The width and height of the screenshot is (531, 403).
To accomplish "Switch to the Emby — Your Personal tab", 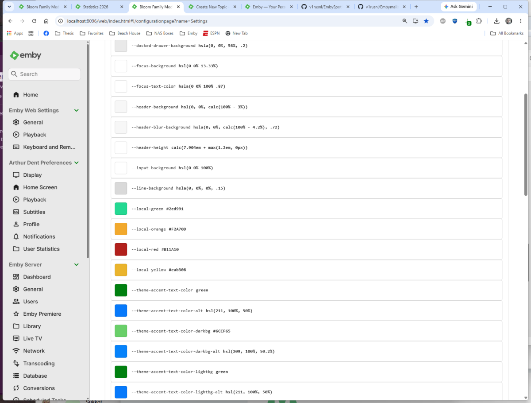I will pos(269,7).
